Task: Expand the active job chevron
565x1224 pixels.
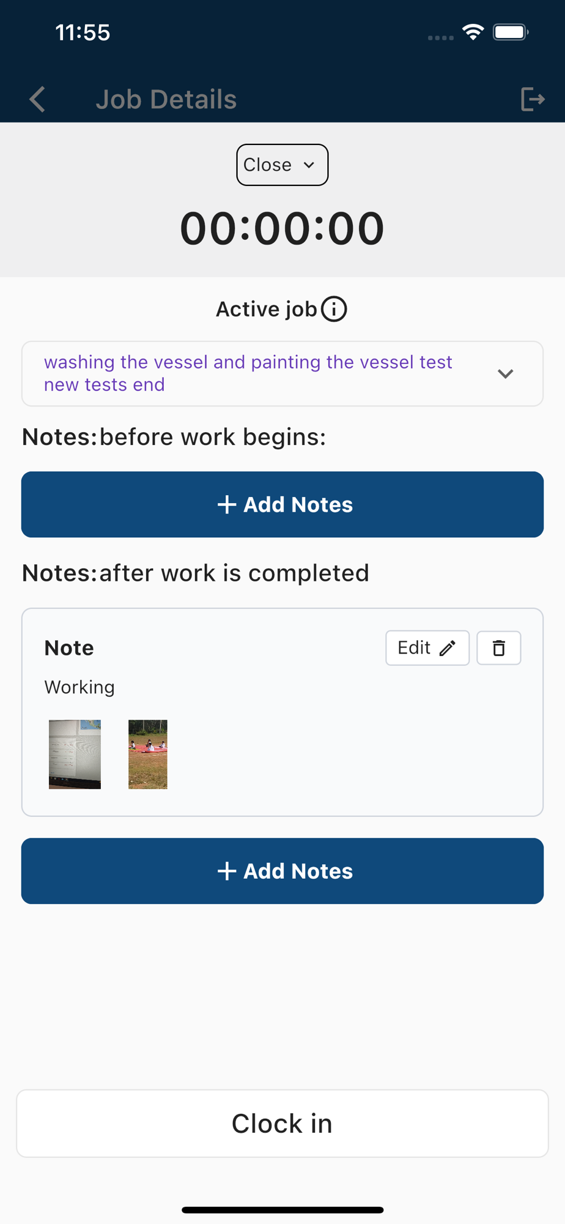Action: (505, 373)
